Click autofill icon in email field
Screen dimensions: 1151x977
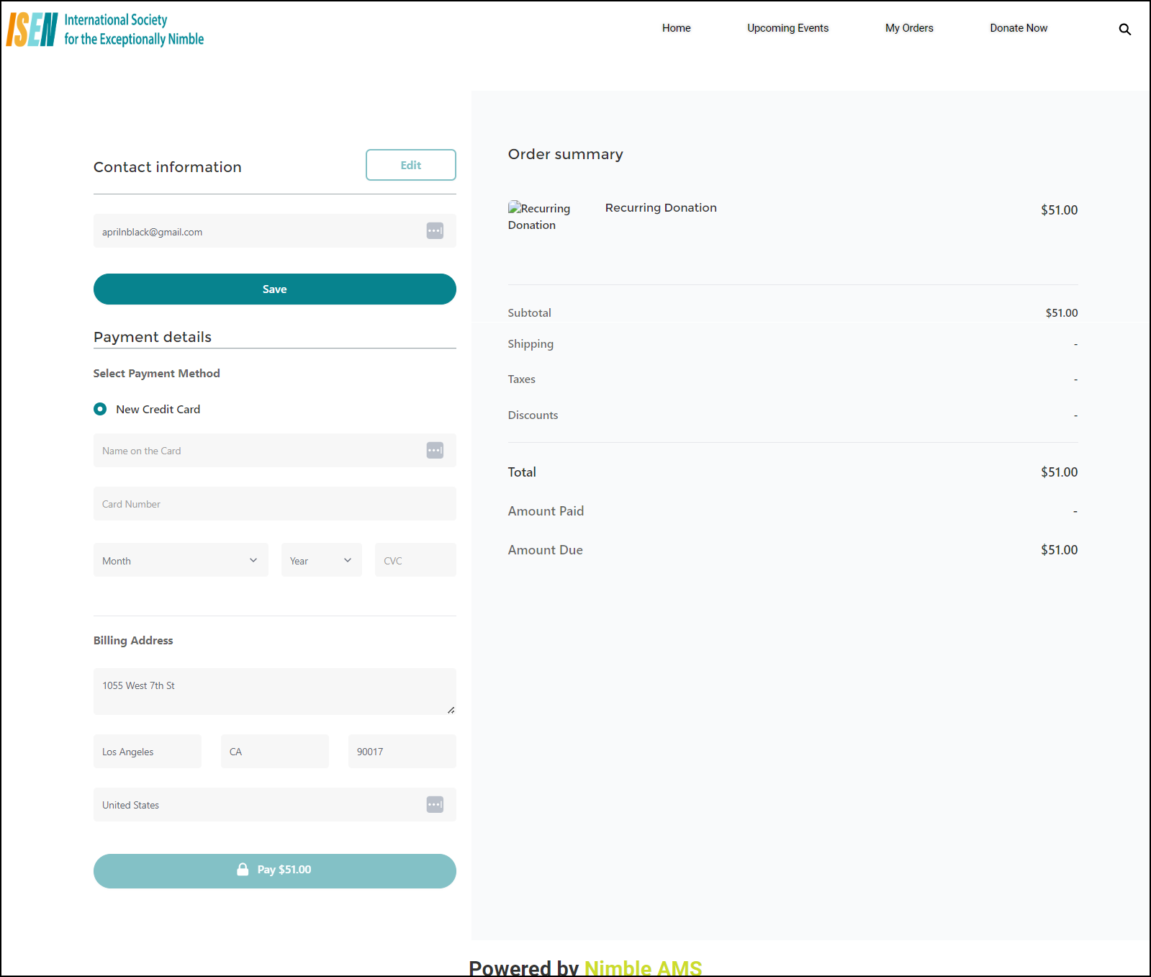click(x=435, y=231)
